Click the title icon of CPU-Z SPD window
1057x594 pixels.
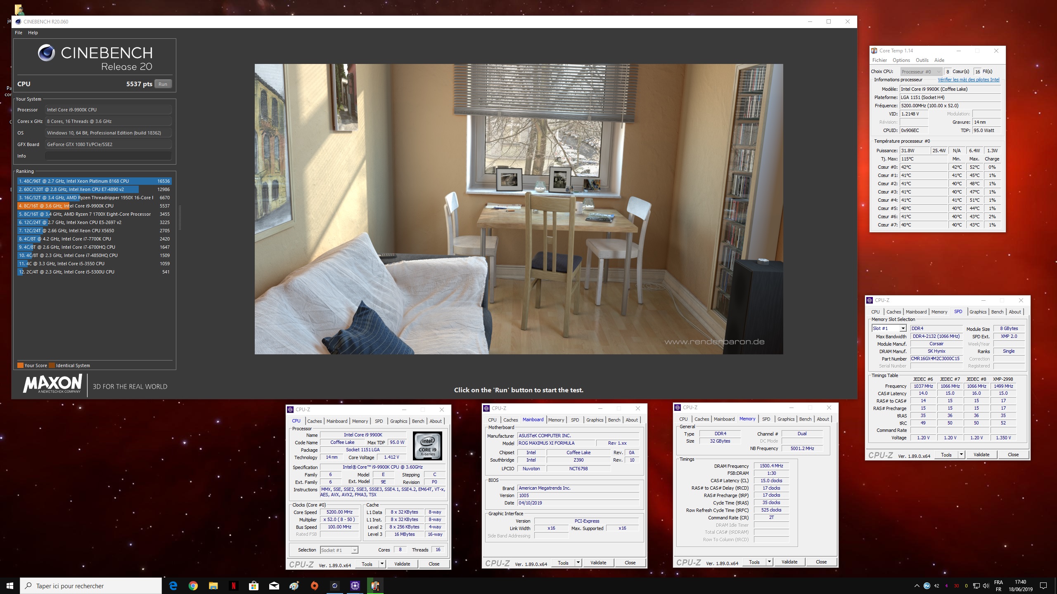(870, 300)
